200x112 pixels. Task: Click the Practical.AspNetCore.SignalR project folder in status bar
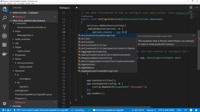[108, 110]
